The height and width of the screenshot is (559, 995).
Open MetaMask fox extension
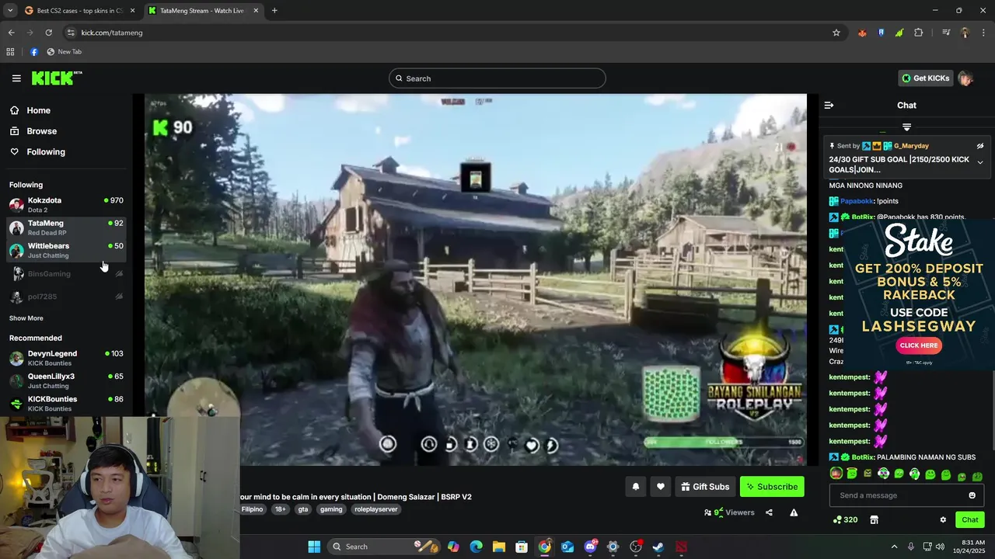pos(862,33)
